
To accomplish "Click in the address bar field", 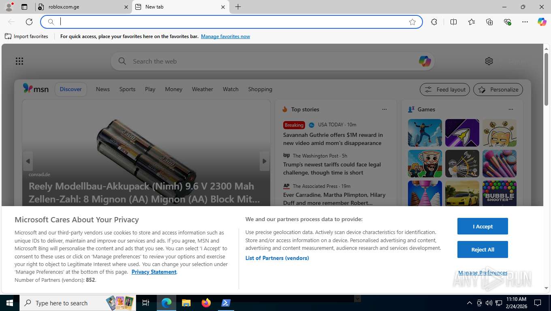I will [231, 22].
